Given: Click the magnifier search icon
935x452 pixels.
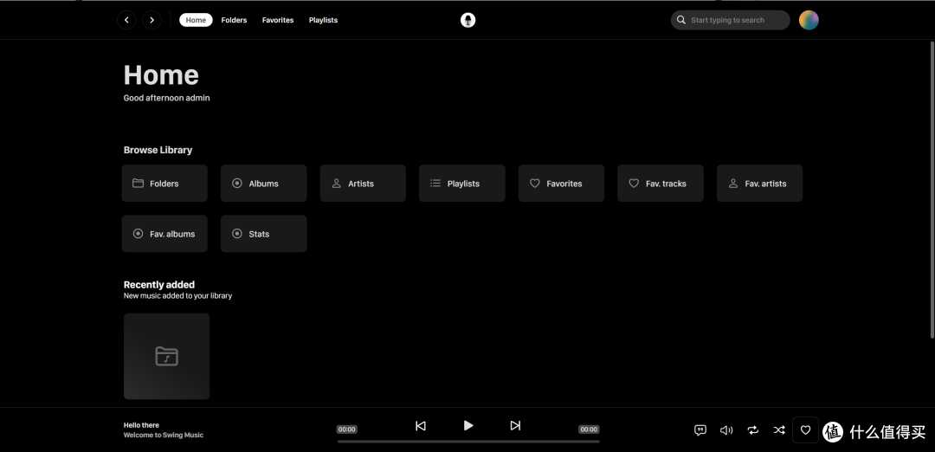Looking at the screenshot, I should pos(681,20).
